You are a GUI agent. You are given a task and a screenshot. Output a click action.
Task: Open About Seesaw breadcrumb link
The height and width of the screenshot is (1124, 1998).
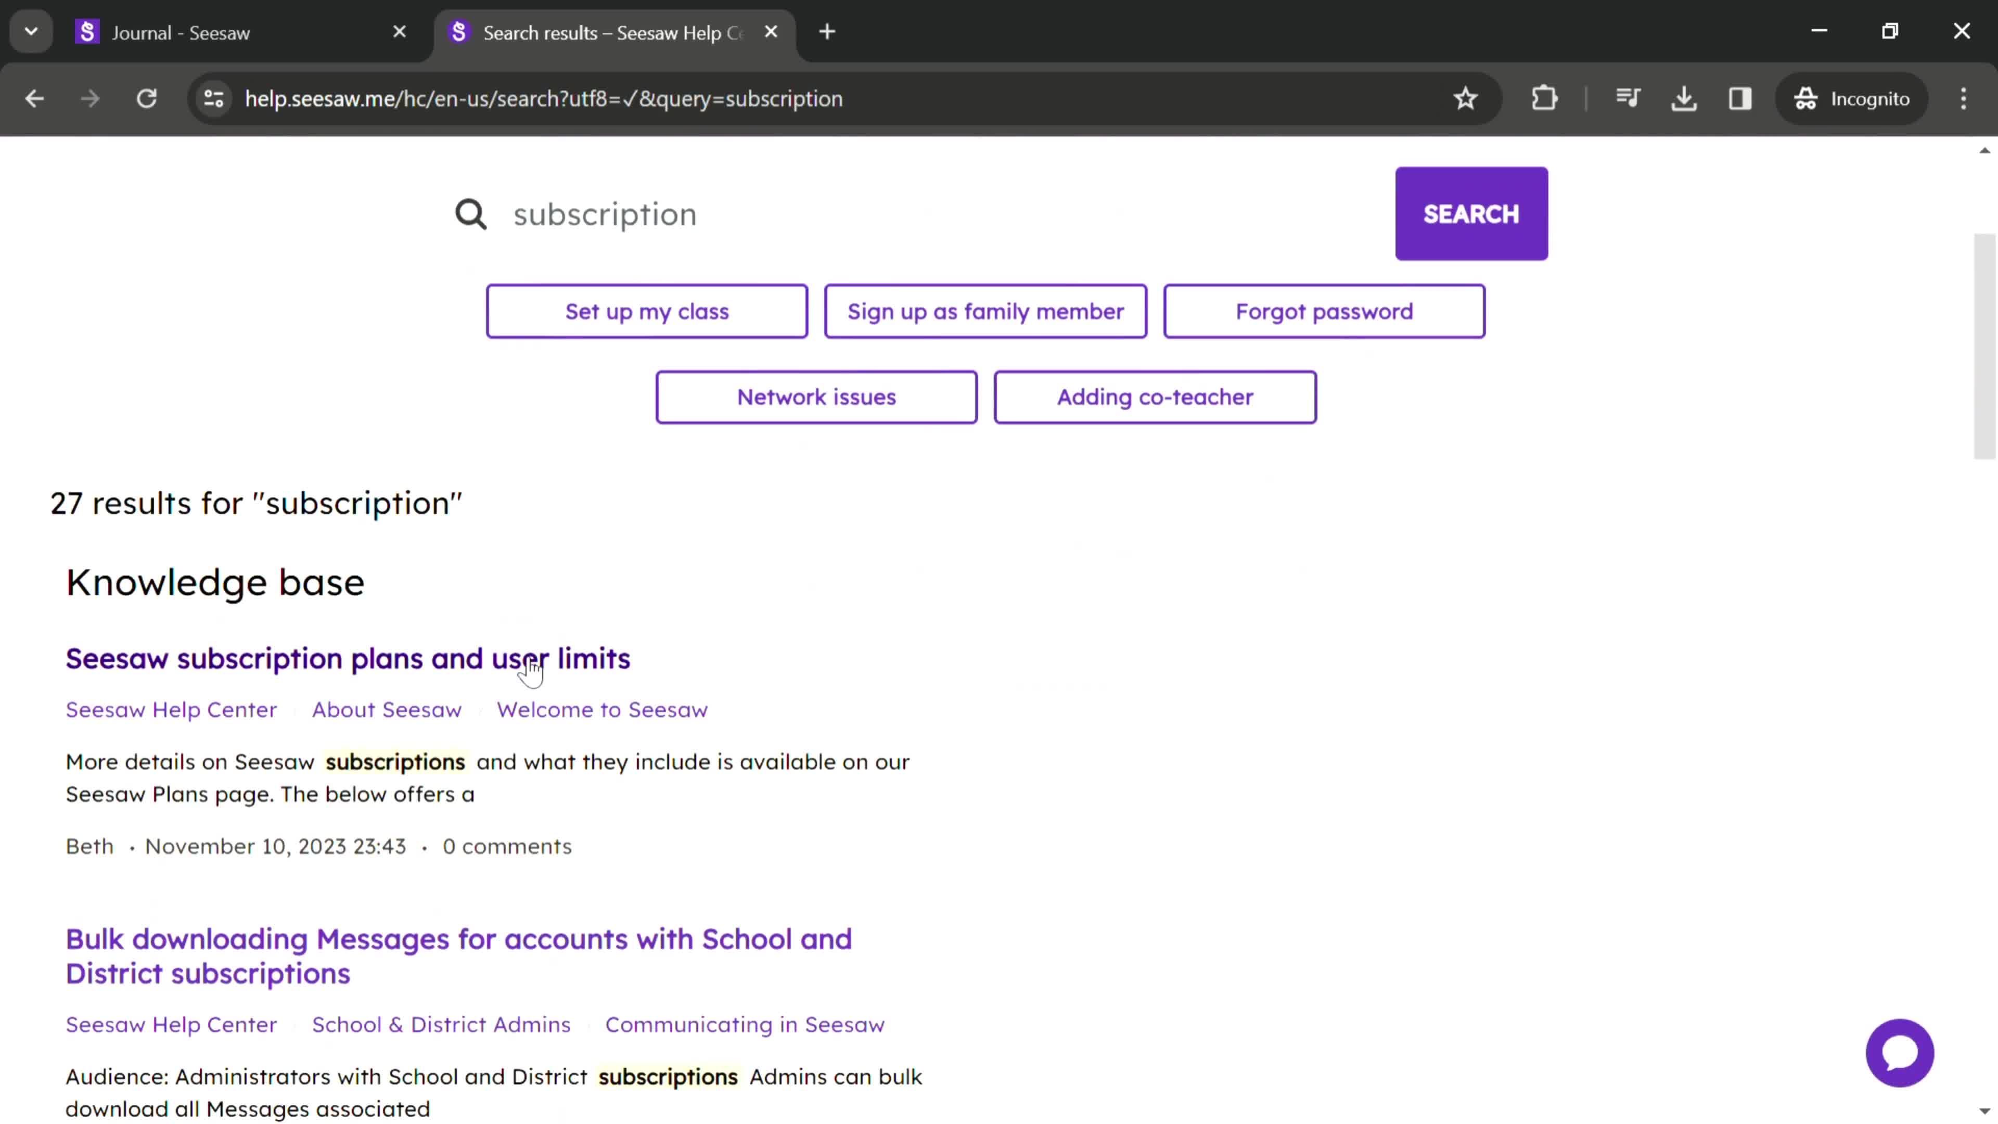[386, 710]
